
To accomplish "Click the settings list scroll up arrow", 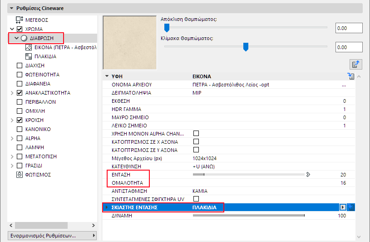I will 359,76.
